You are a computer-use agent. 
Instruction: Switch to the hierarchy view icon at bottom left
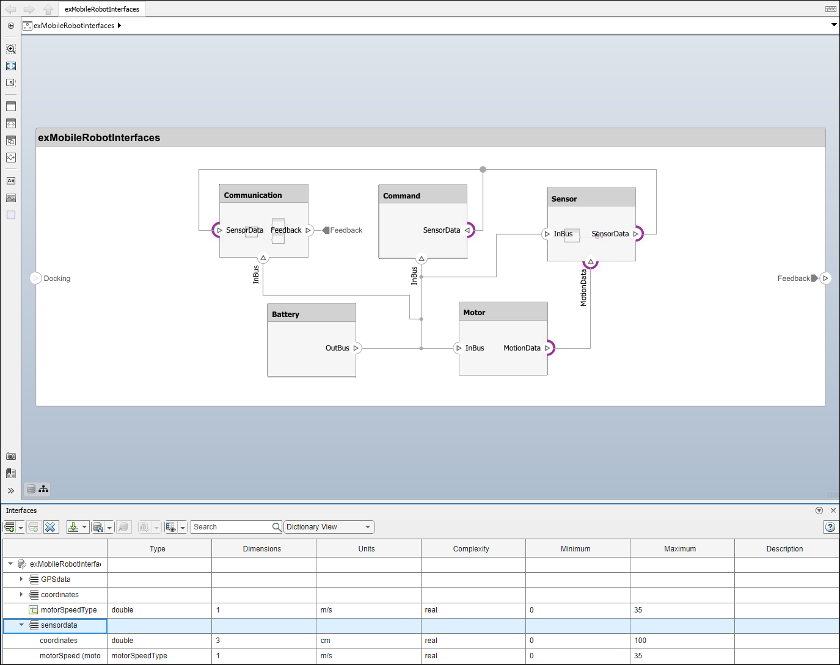(43, 489)
